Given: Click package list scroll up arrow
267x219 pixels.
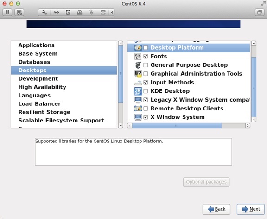Looking at the screenshot, I should (254, 43).
